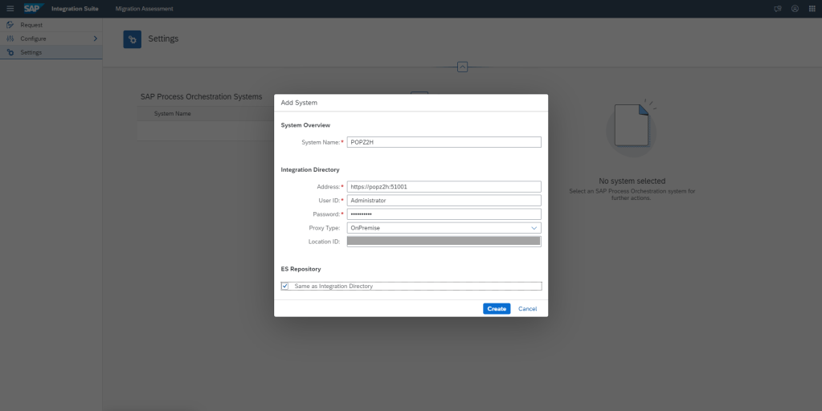Open the hamburger navigation menu
The height and width of the screenshot is (411, 822).
click(x=10, y=9)
